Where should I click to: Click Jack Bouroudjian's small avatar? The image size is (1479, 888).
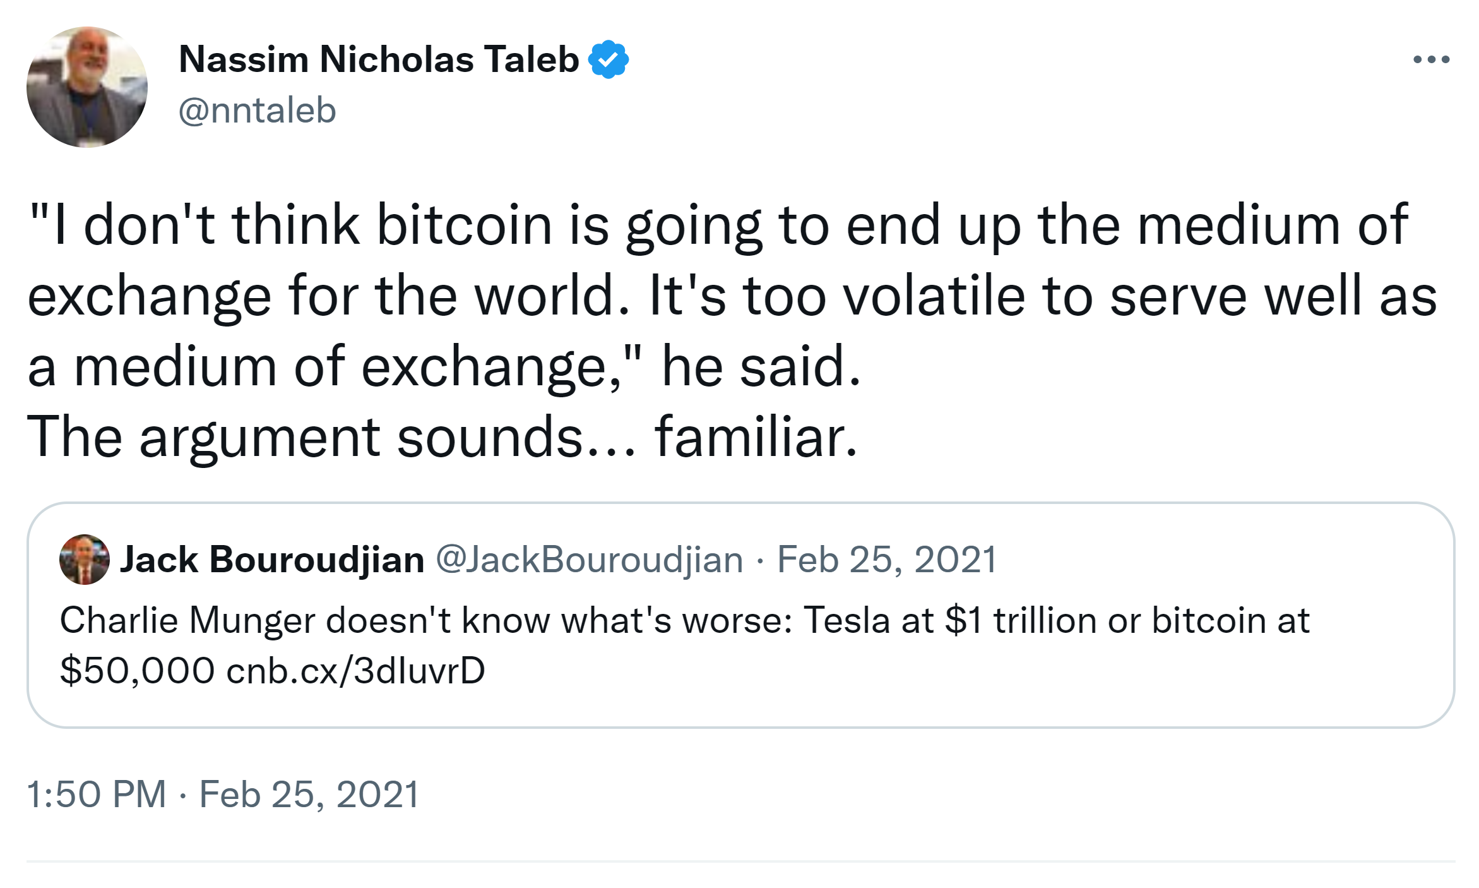84,560
